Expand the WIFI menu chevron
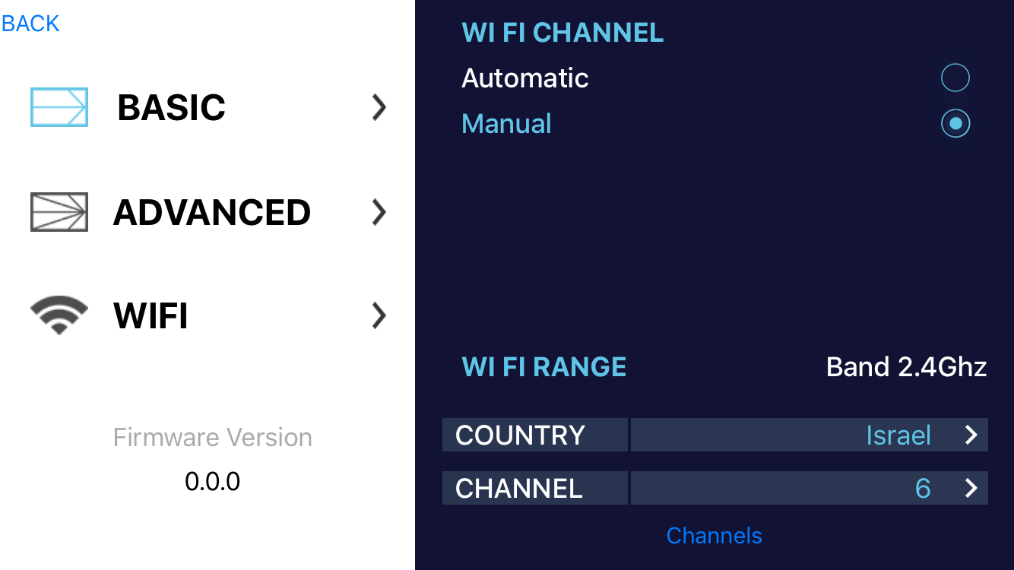The height and width of the screenshot is (570, 1014). pos(379,315)
